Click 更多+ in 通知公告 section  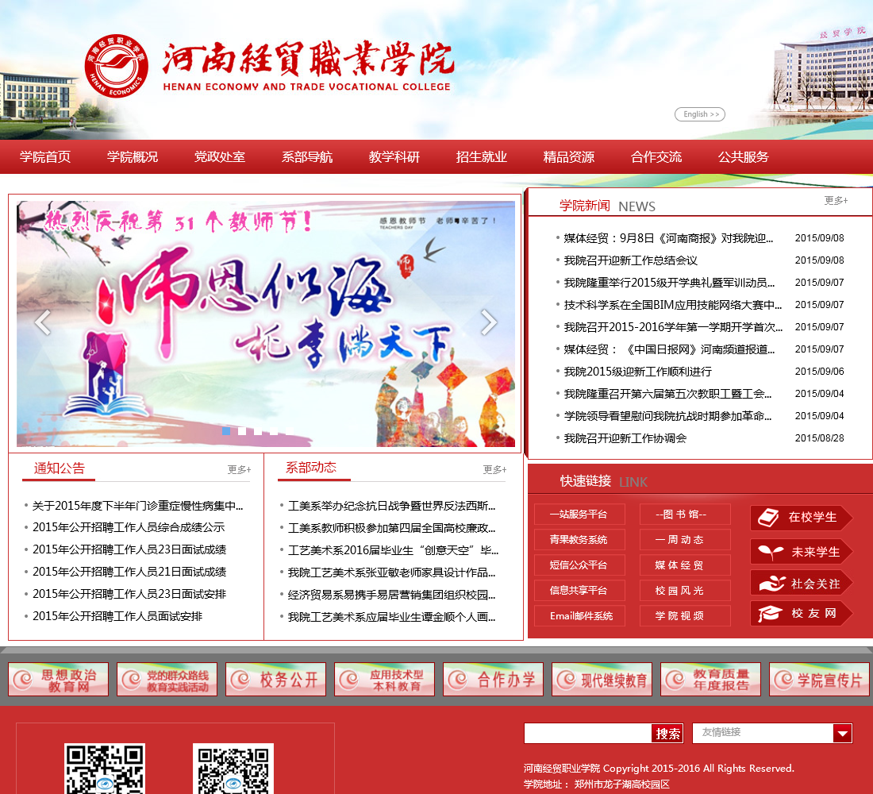[240, 470]
